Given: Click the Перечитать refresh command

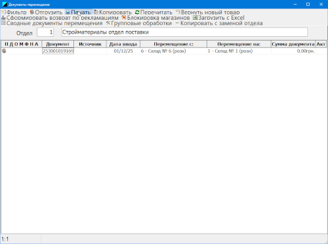Looking at the screenshot, I should pos(154,12).
